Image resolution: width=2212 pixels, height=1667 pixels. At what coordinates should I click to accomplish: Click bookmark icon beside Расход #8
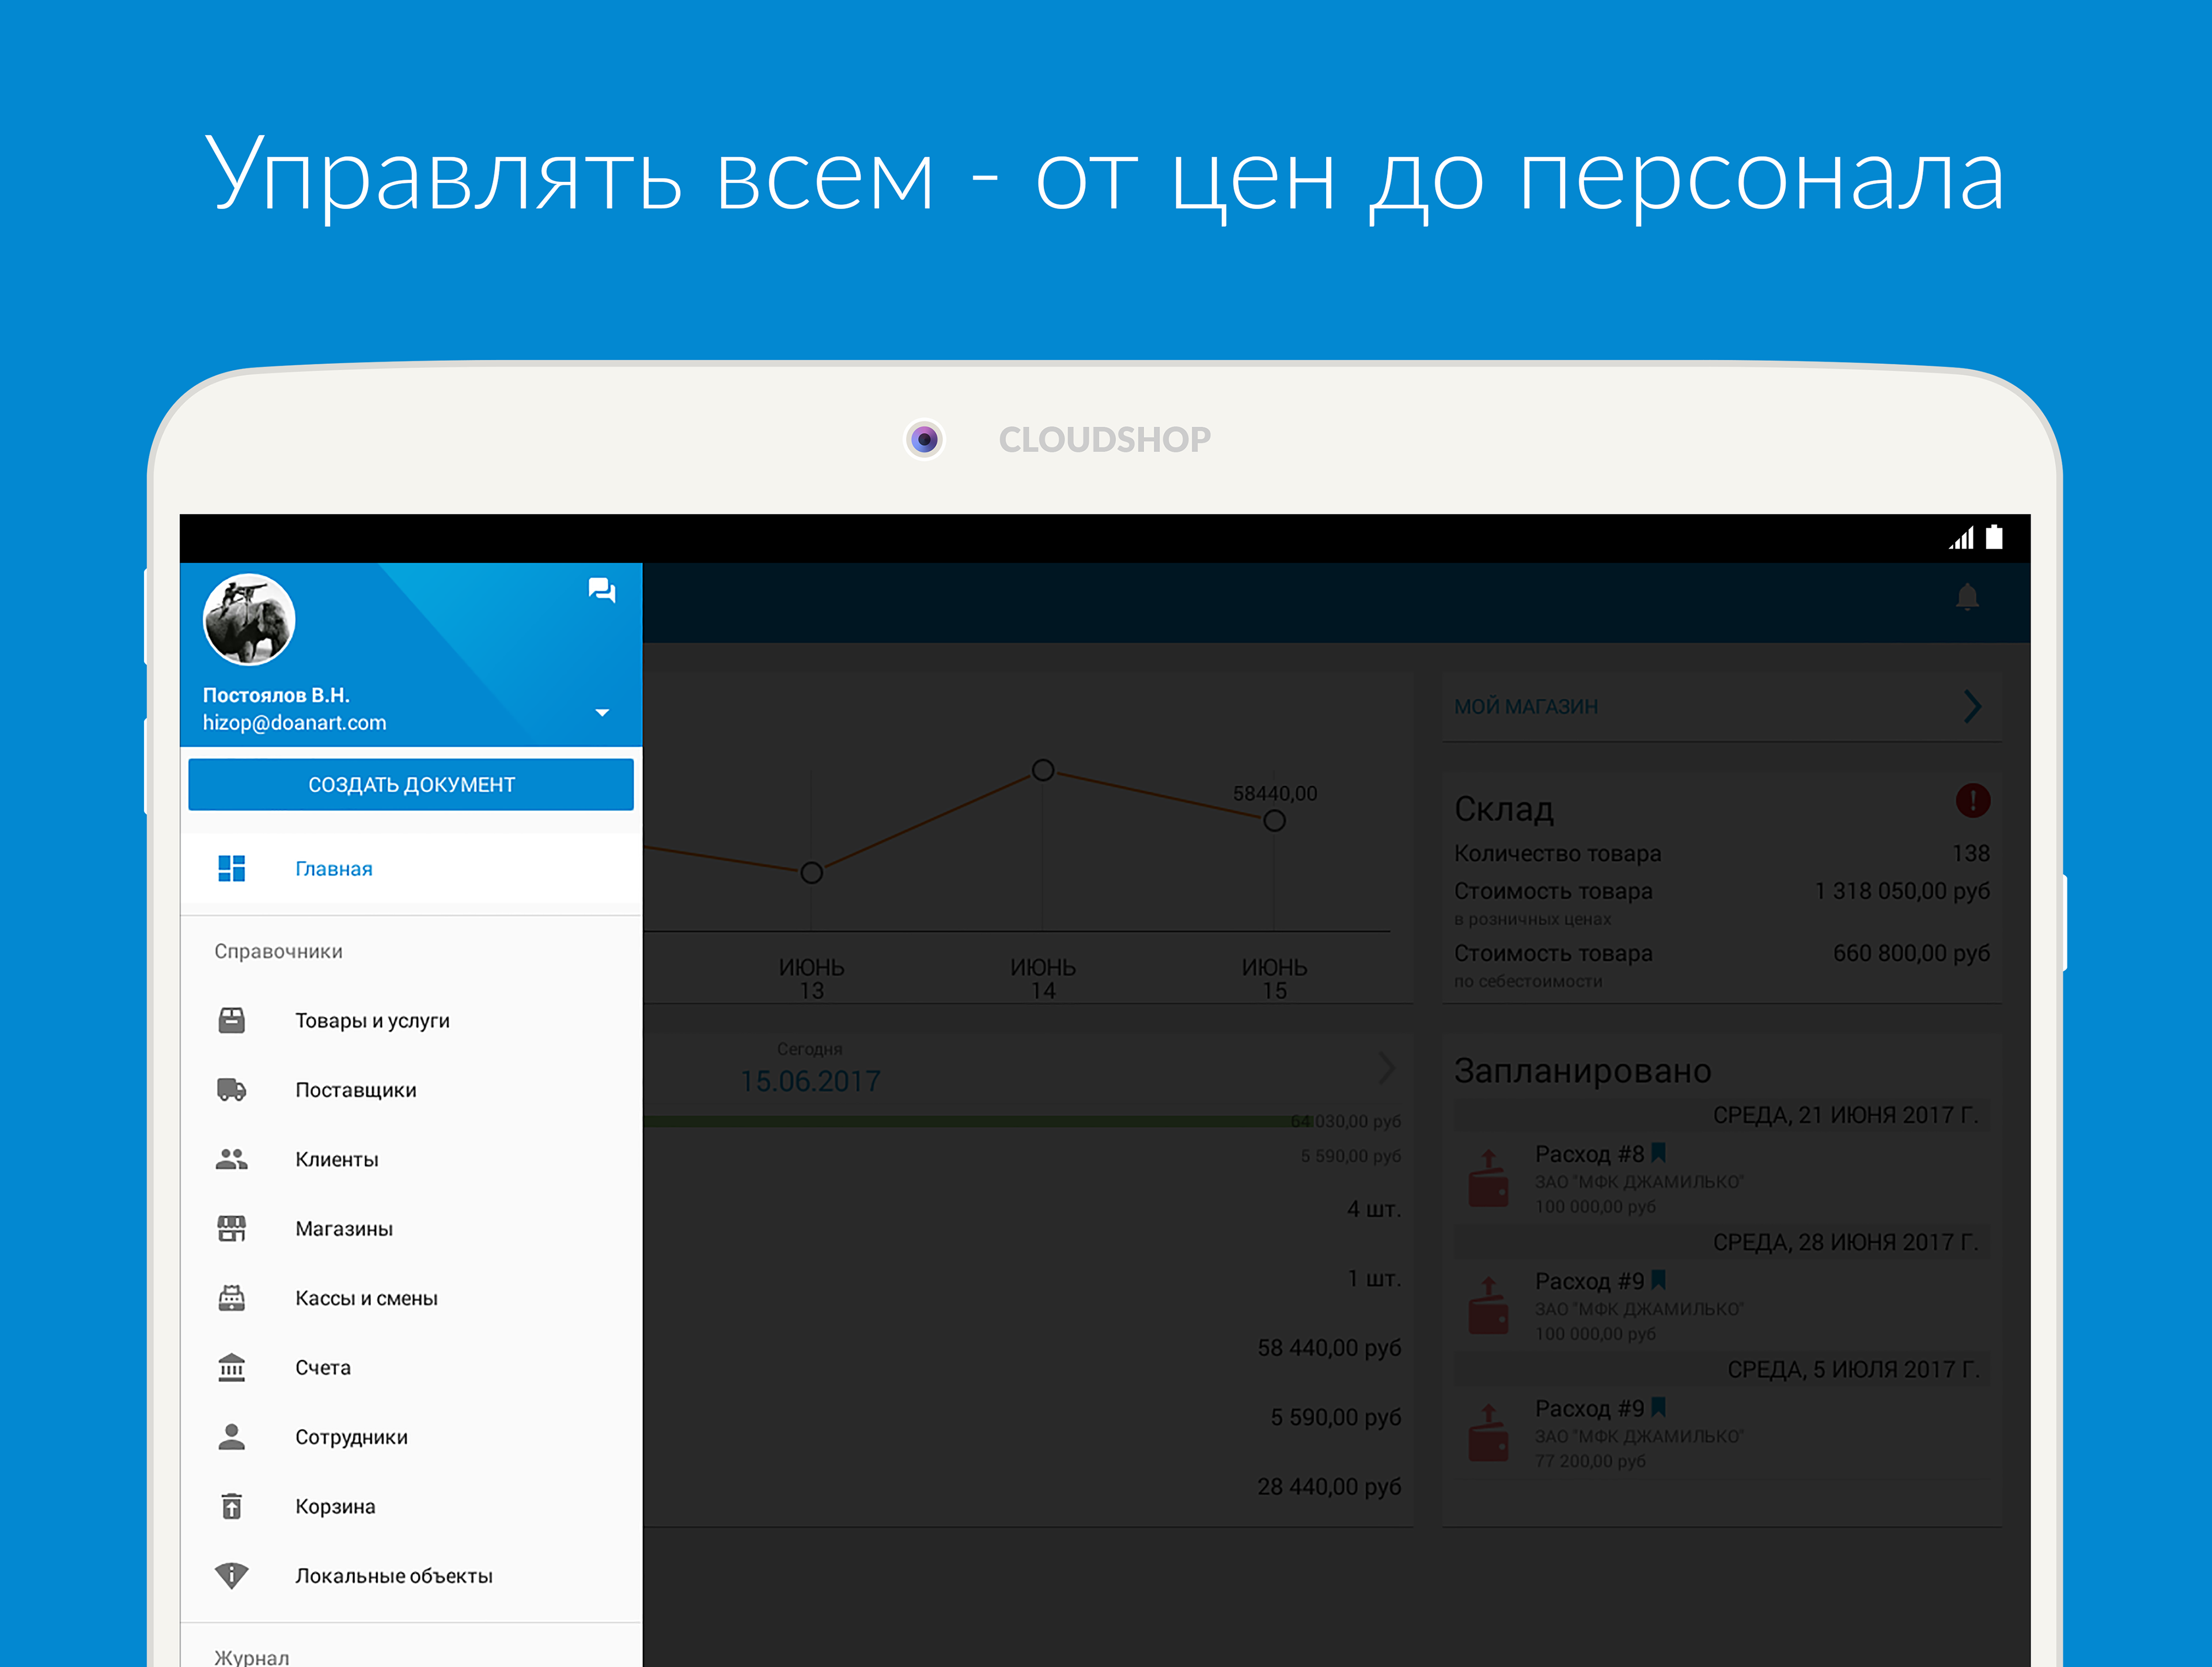(x=1658, y=1152)
